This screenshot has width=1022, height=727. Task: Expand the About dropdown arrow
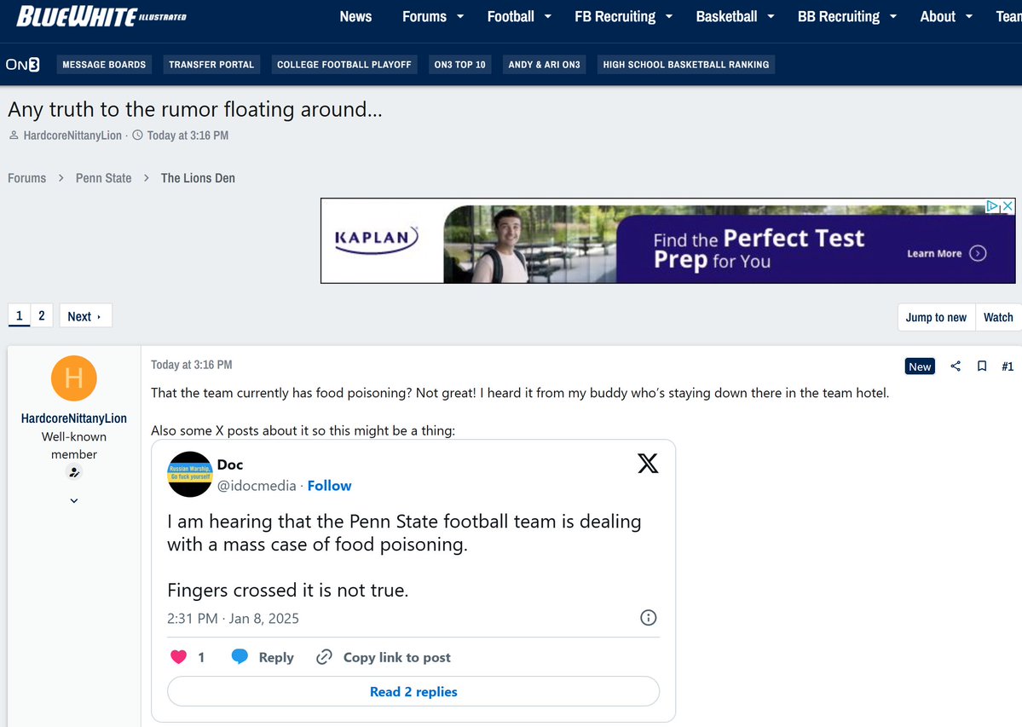[x=968, y=16]
